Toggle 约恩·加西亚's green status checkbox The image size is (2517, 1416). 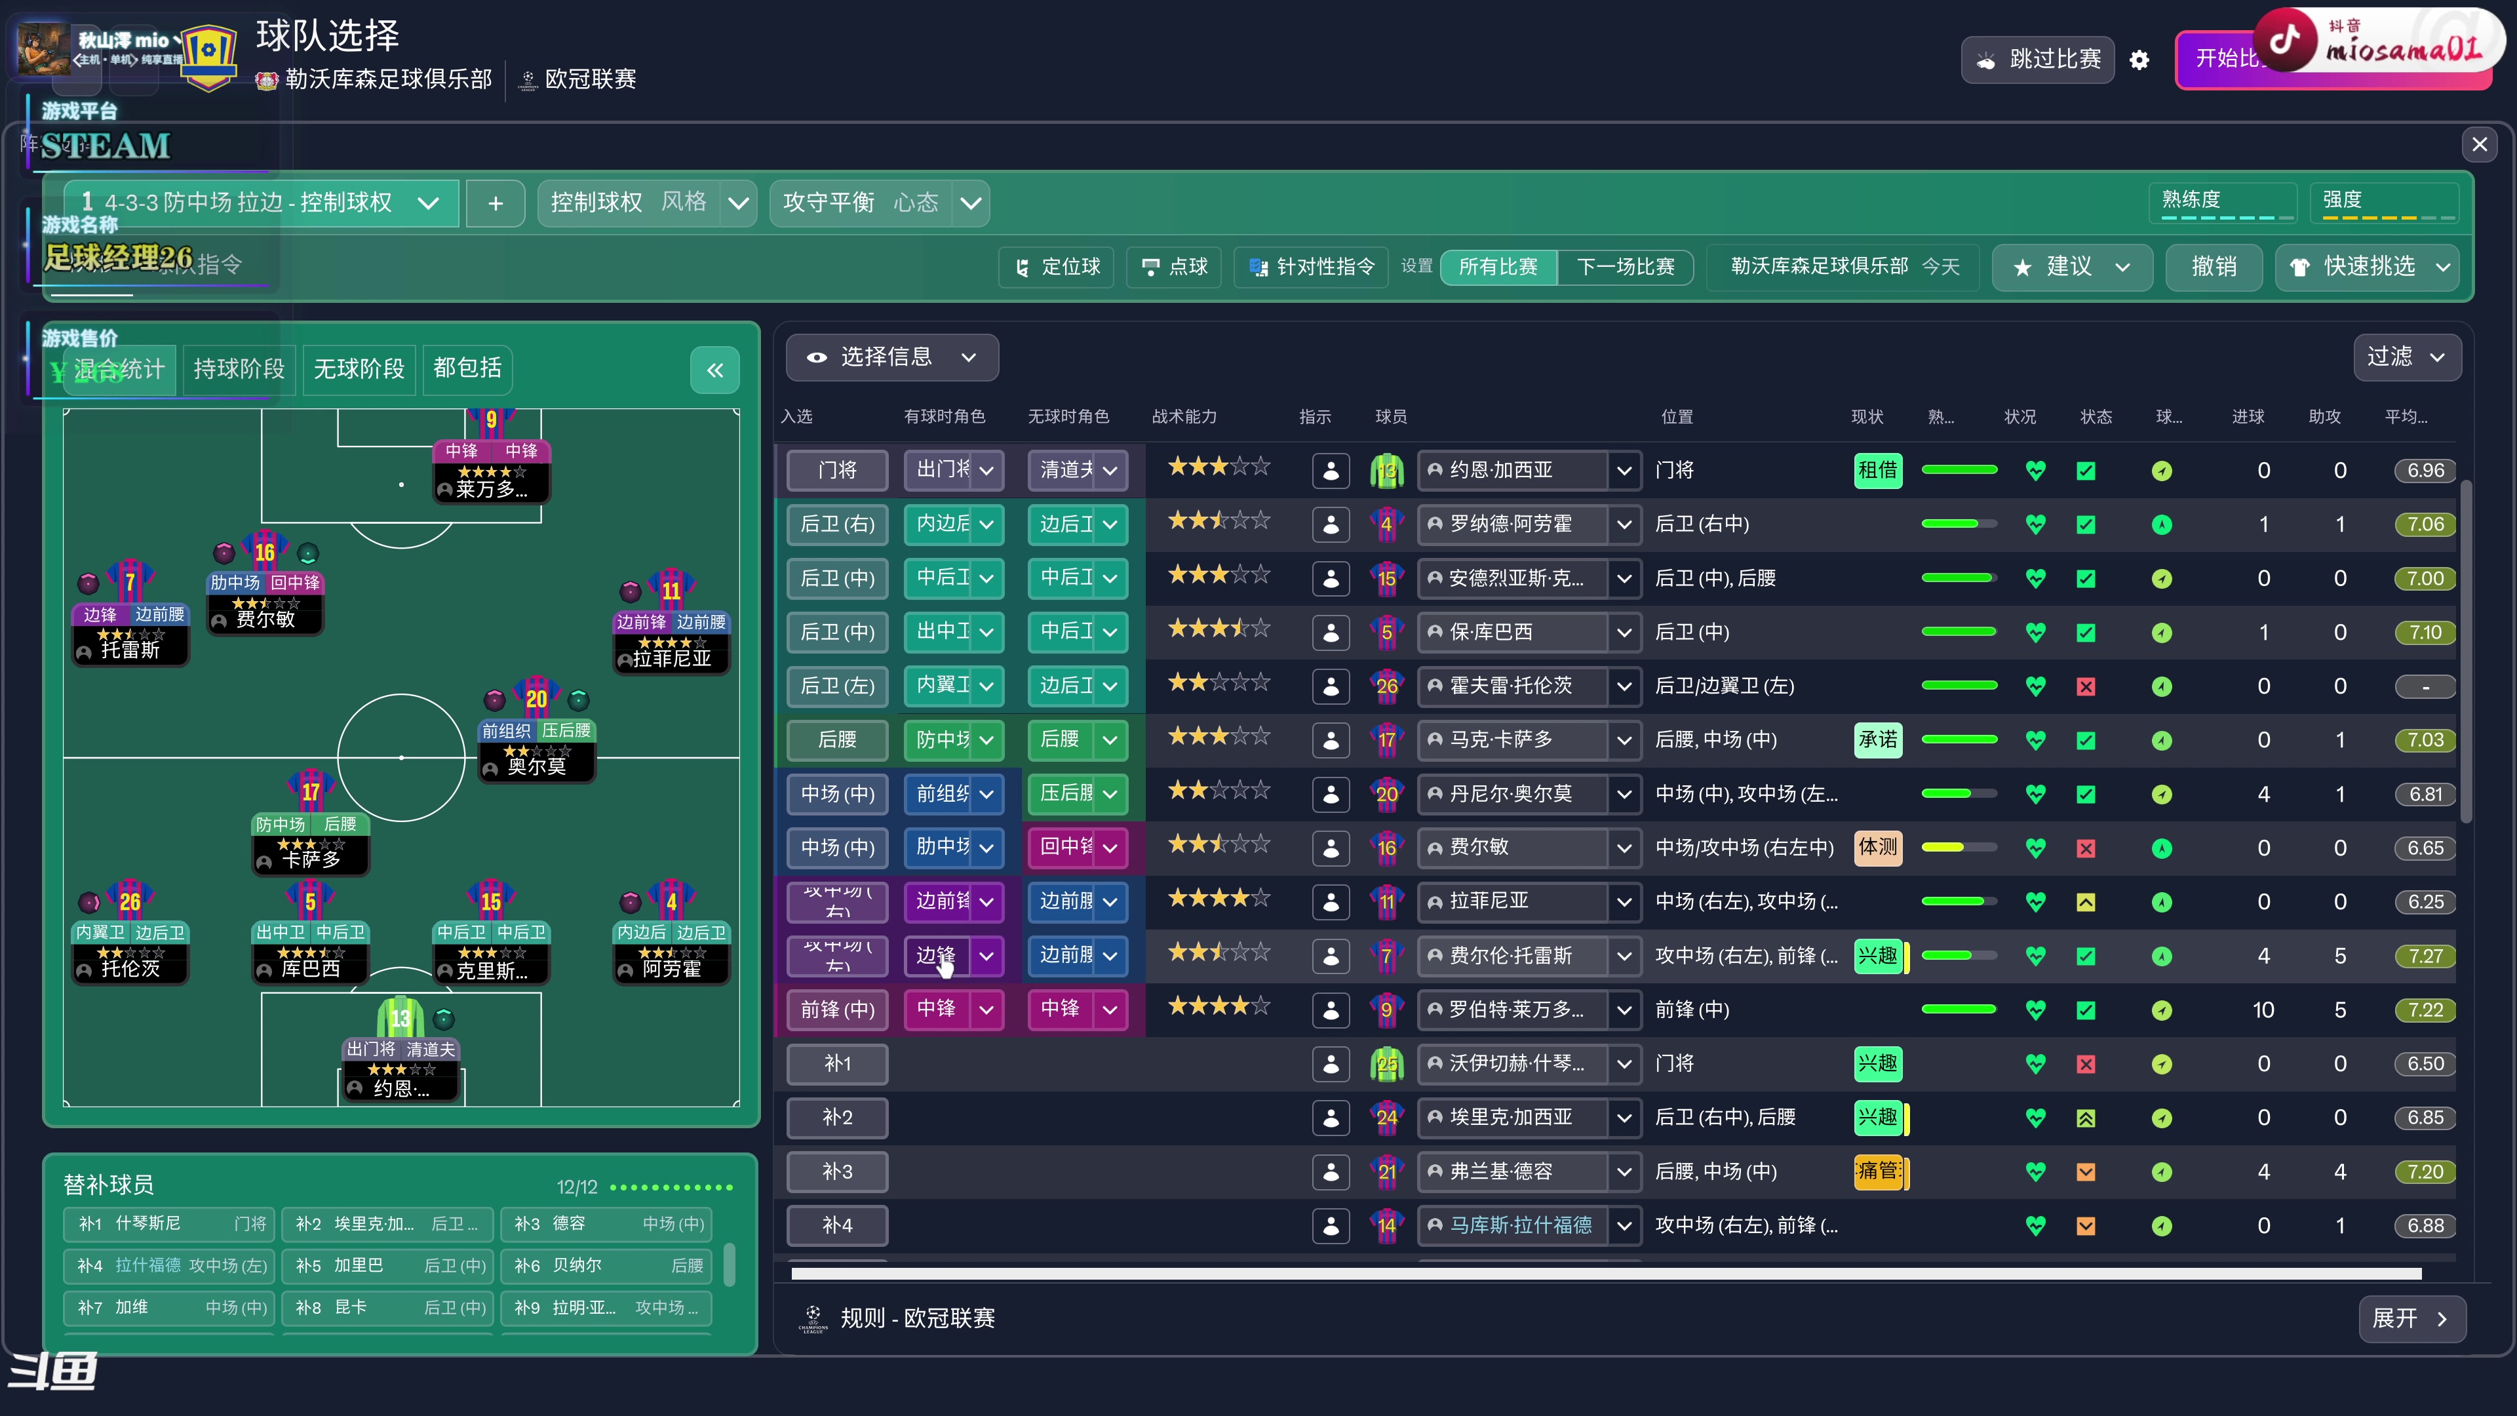point(2087,470)
